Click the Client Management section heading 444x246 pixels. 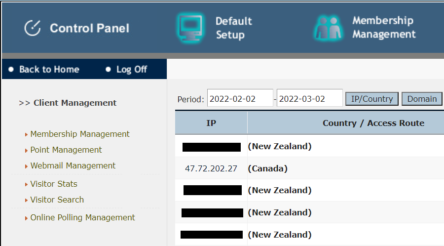click(75, 103)
